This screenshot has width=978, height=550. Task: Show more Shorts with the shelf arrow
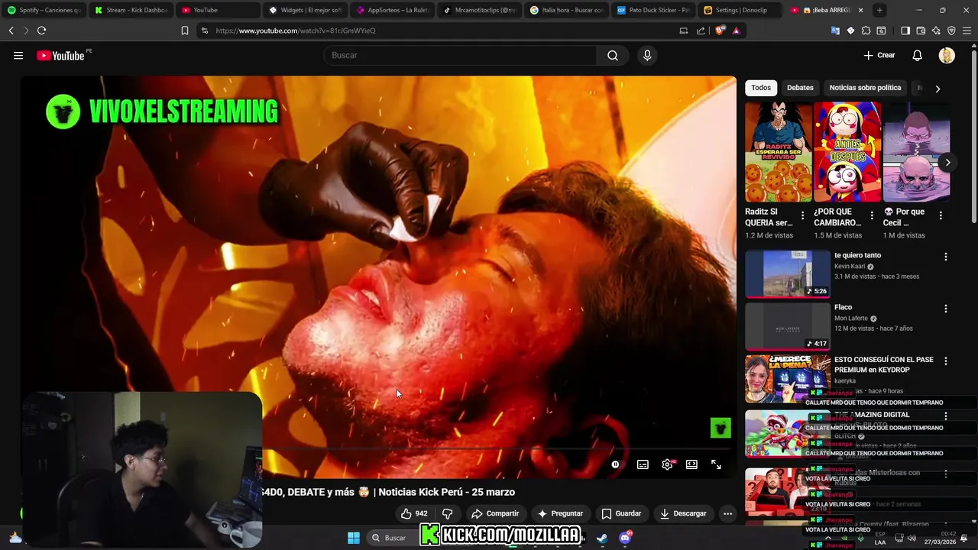947,162
